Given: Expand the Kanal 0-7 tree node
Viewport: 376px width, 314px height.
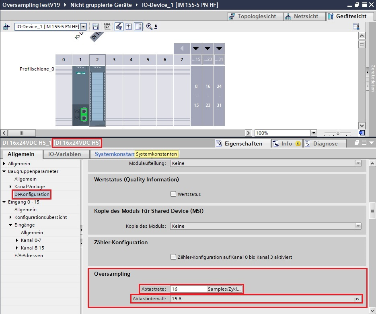Looking at the screenshot, I should tap(17, 240).
